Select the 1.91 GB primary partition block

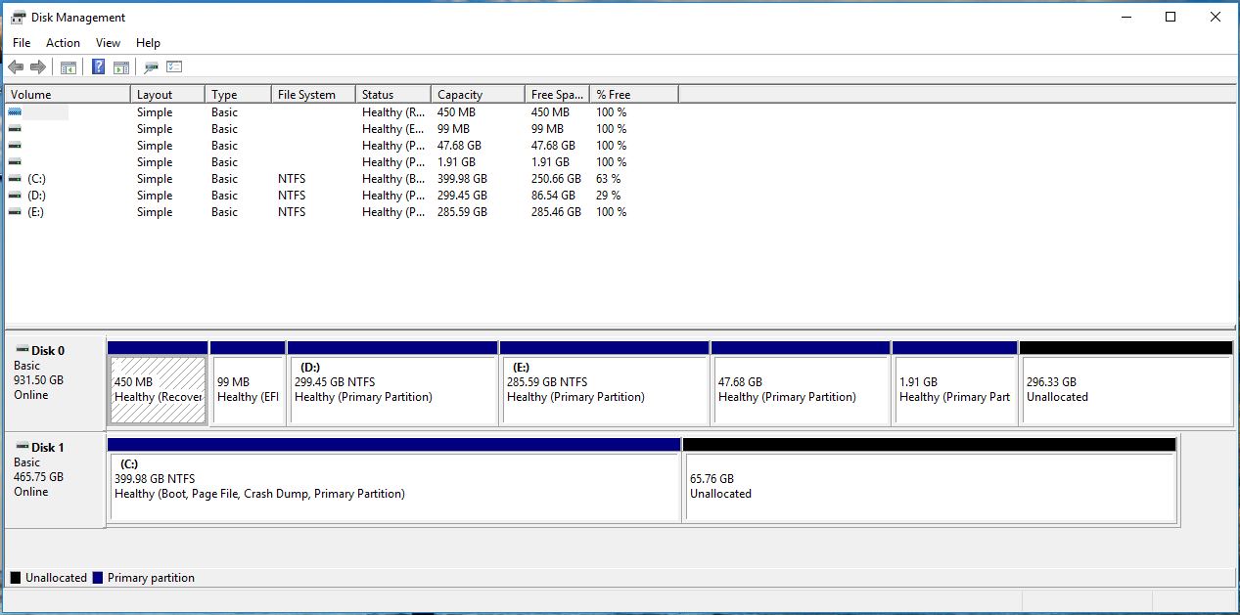pos(954,382)
